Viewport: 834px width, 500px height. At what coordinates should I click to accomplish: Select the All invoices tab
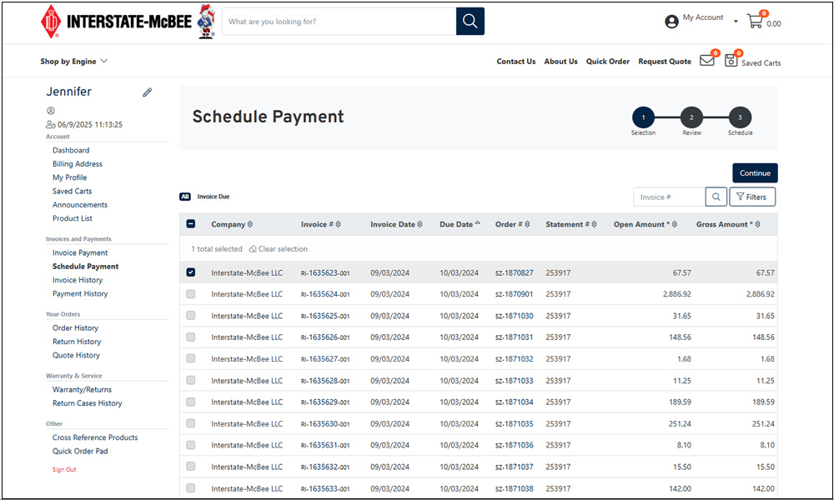pos(185,197)
